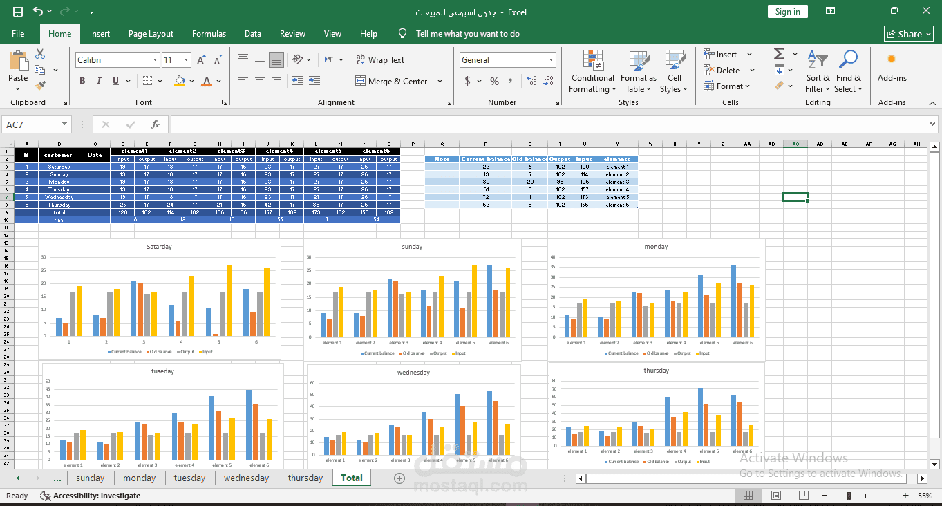
Task: Click the Percent Style icon
Action: pyautogui.click(x=494, y=81)
